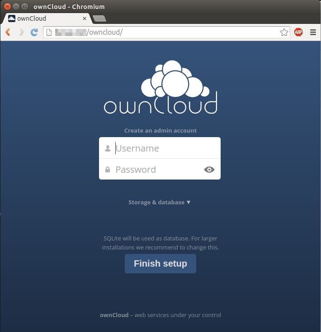Go back using browser back arrow
This screenshot has width=321, height=332.
(x=8, y=32)
